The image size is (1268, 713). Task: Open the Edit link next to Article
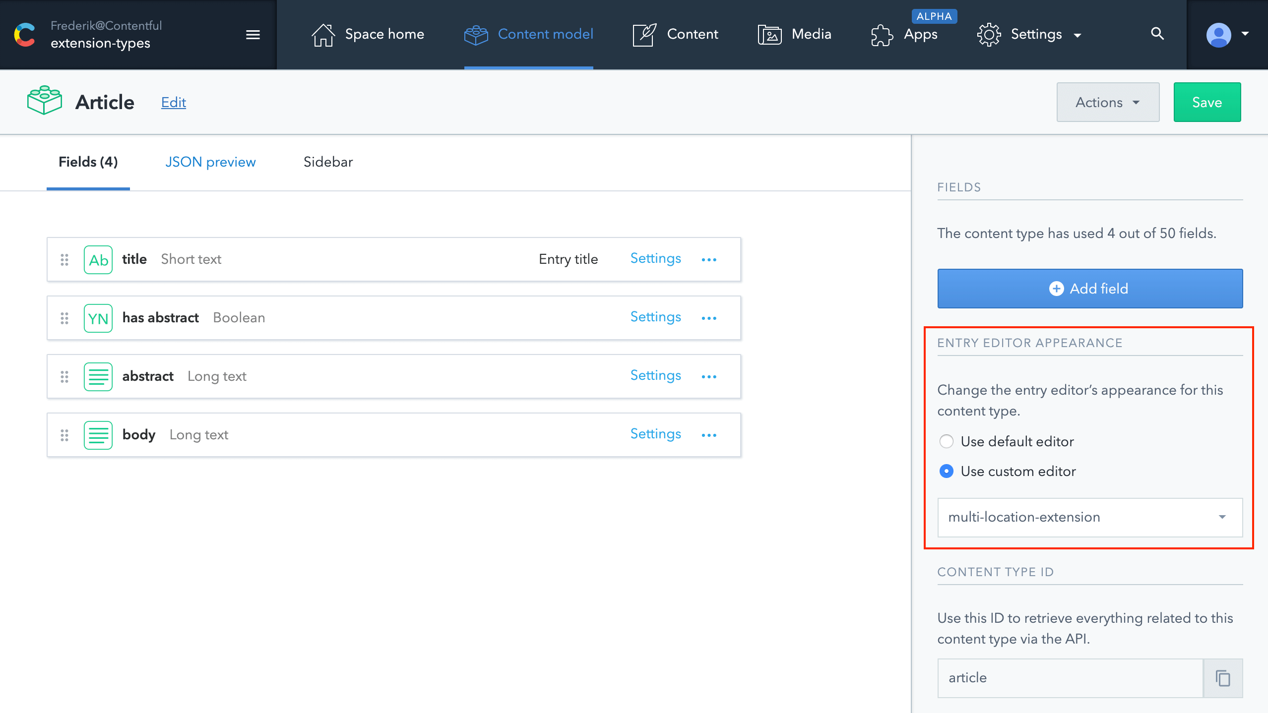pos(173,102)
